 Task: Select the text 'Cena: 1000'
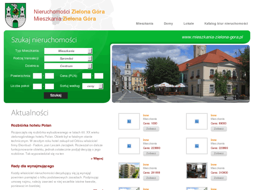coord(150,123)
